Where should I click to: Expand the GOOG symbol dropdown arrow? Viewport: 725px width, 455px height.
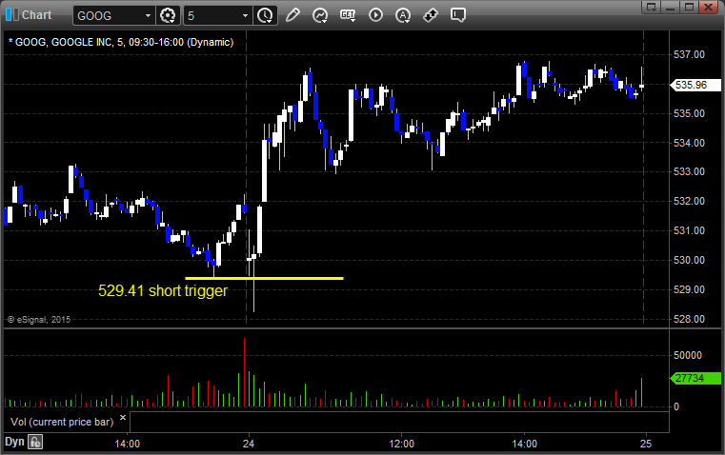[148, 15]
